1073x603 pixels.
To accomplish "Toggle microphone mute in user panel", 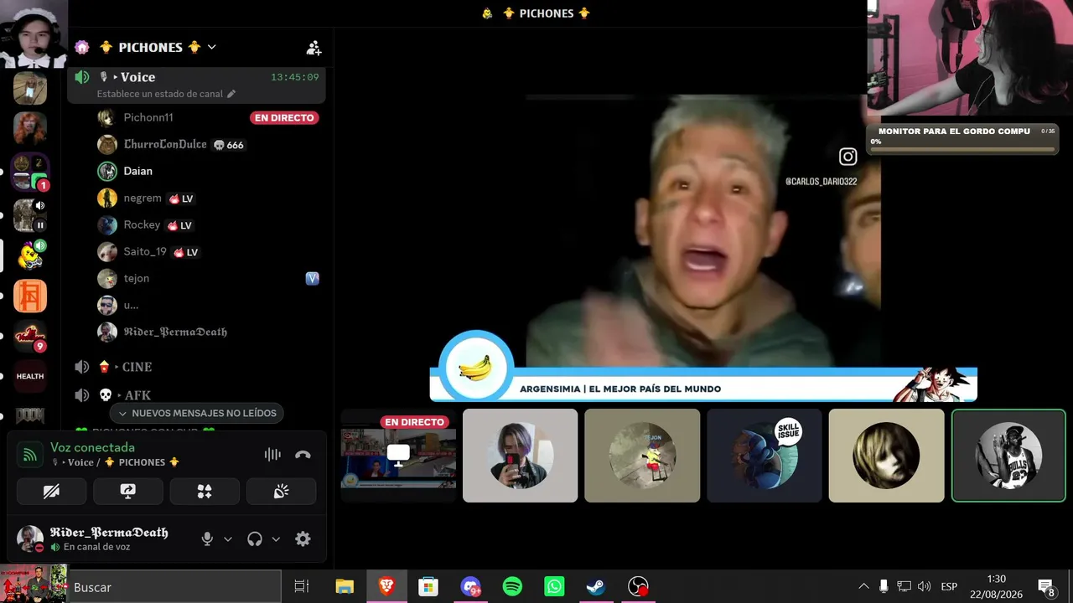I will pyautogui.click(x=207, y=539).
